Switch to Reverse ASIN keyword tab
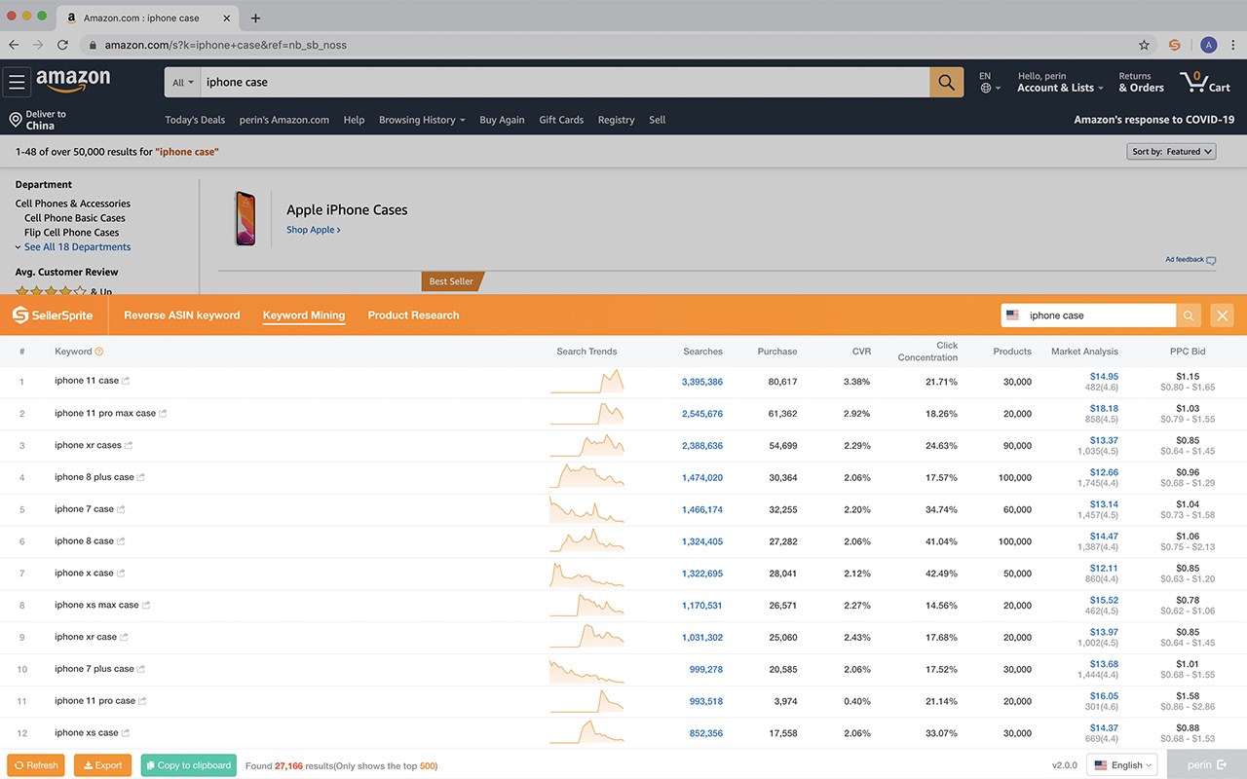The height and width of the screenshot is (779, 1247). (x=181, y=315)
